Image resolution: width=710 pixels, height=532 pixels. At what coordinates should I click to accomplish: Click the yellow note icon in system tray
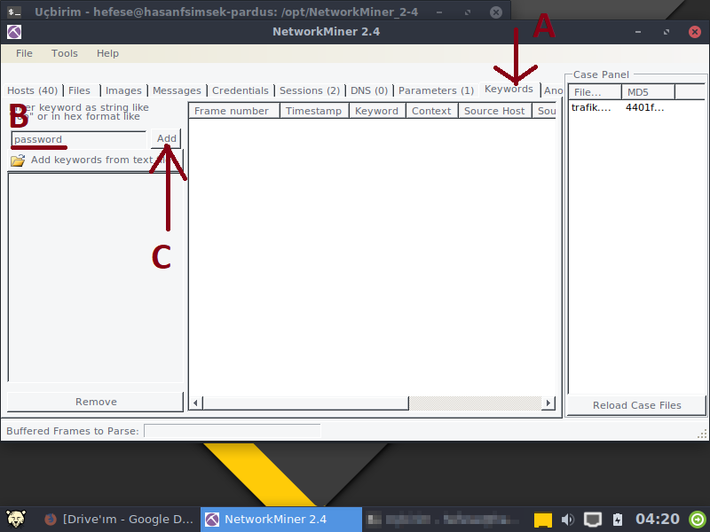pyautogui.click(x=542, y=520)
